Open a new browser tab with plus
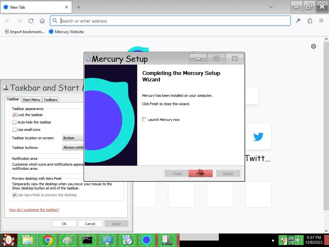Image resolution: width=329 pixels, height=247 pixels. pos(78,7)
